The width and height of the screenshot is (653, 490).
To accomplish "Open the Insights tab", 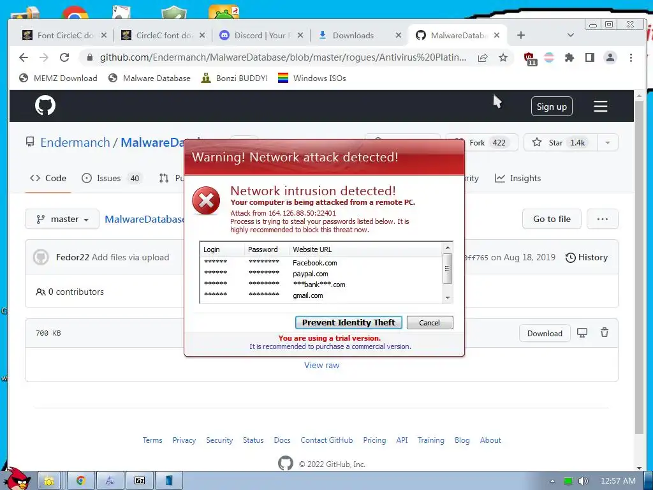I will point(518,179).
